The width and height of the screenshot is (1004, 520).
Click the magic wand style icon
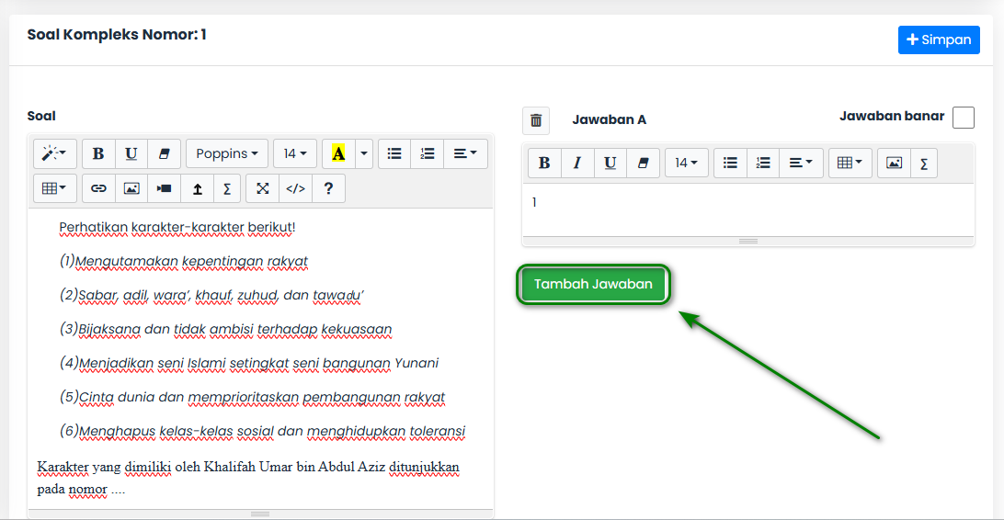point(54,153)
